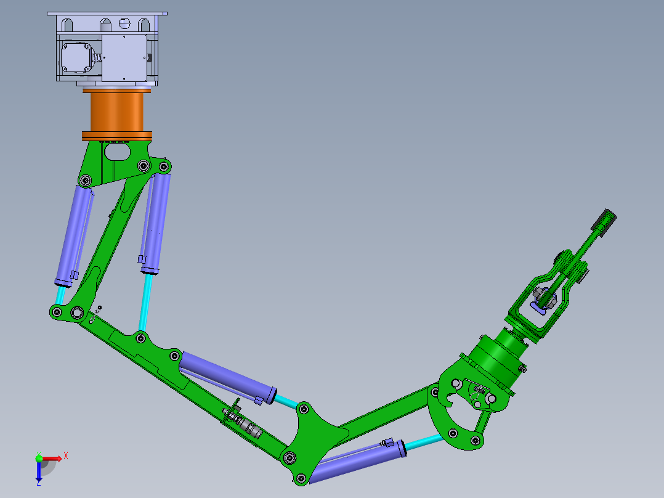Select the square stepper motor in the top housing
664x498 pixels.
(x=76, y=57)
